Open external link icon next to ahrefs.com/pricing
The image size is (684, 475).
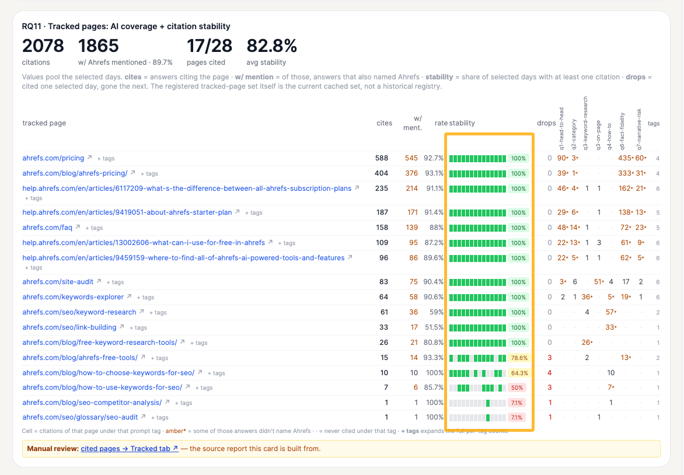pyautogui.click(x=89, y=158)
